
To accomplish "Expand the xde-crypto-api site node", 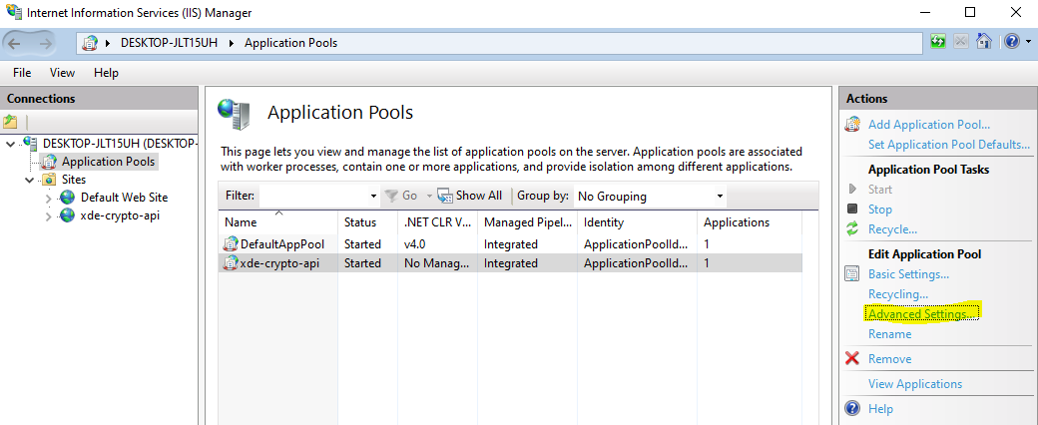I will pyautogui.click(x=48, y=215).
